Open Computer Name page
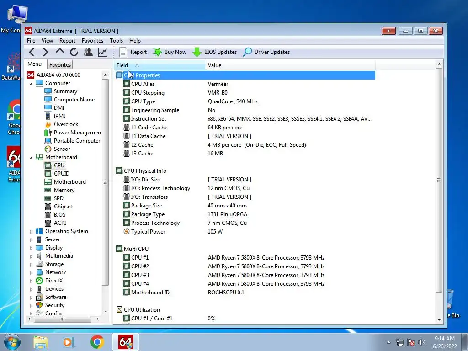Screen dimensions: 468x351 [69, 99]
